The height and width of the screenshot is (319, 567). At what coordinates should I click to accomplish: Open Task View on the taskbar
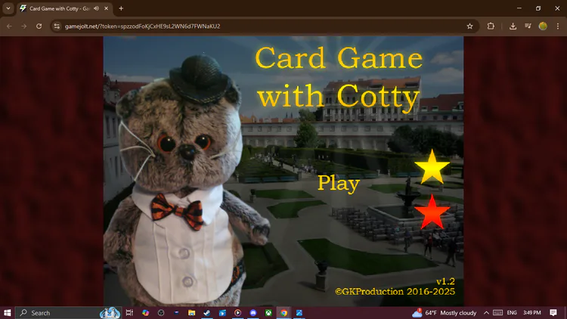coord(129,313)
